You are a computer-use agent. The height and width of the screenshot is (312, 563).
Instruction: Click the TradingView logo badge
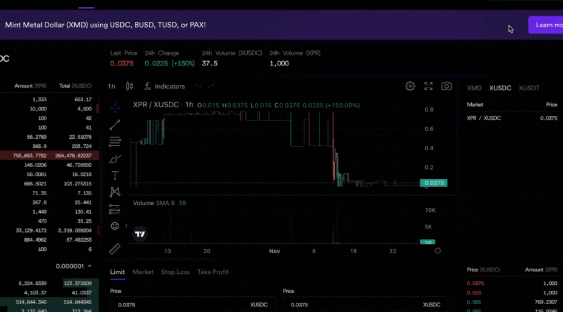coord(140,234)
